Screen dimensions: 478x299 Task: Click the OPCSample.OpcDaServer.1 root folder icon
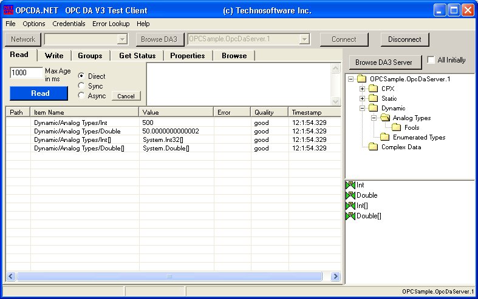[x=361, y=79]
